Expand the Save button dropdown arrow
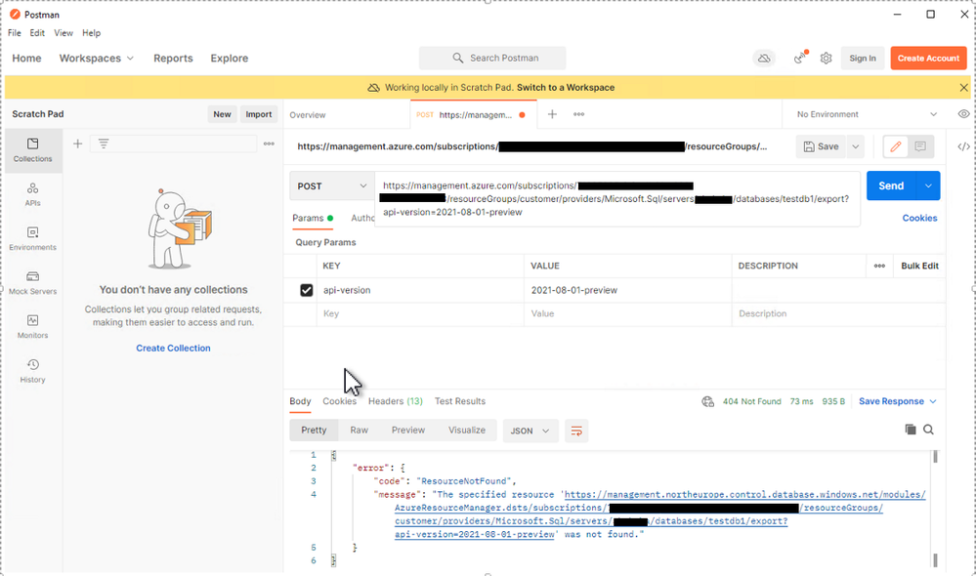The height and width of the screenshot is (576, 976). click(x=856, y=146)
